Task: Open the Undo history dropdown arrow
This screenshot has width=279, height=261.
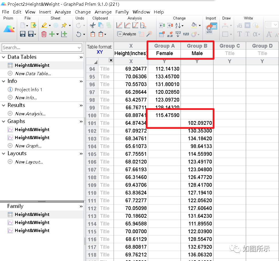Action: coord(84,34)
